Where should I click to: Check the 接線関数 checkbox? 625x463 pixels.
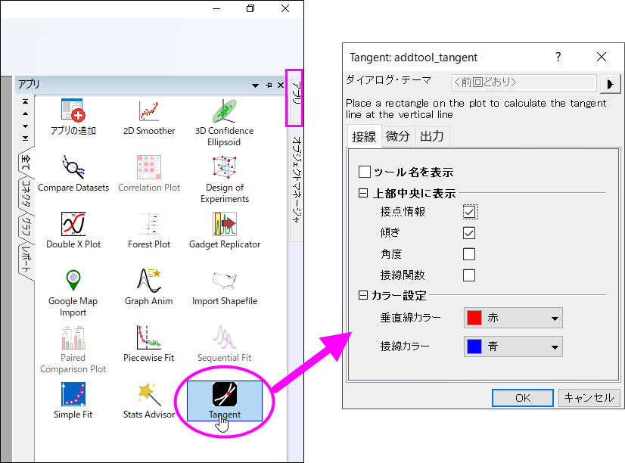tap(469, 275)
